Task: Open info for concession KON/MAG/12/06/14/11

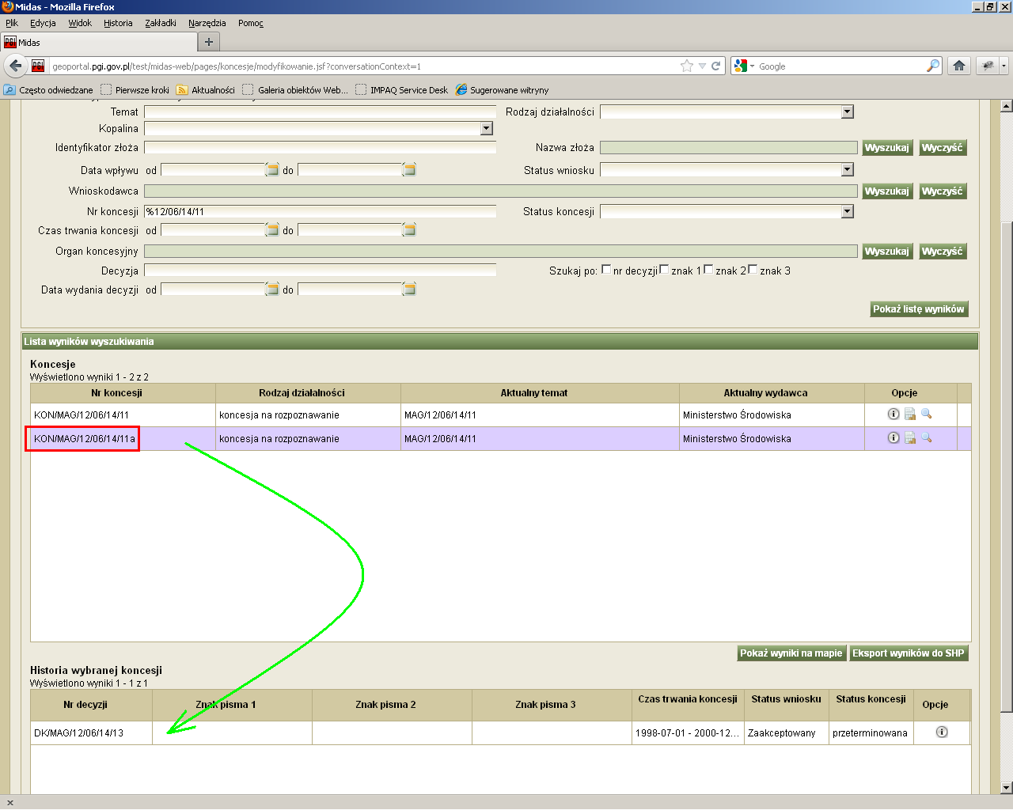Action: [893, 414]
